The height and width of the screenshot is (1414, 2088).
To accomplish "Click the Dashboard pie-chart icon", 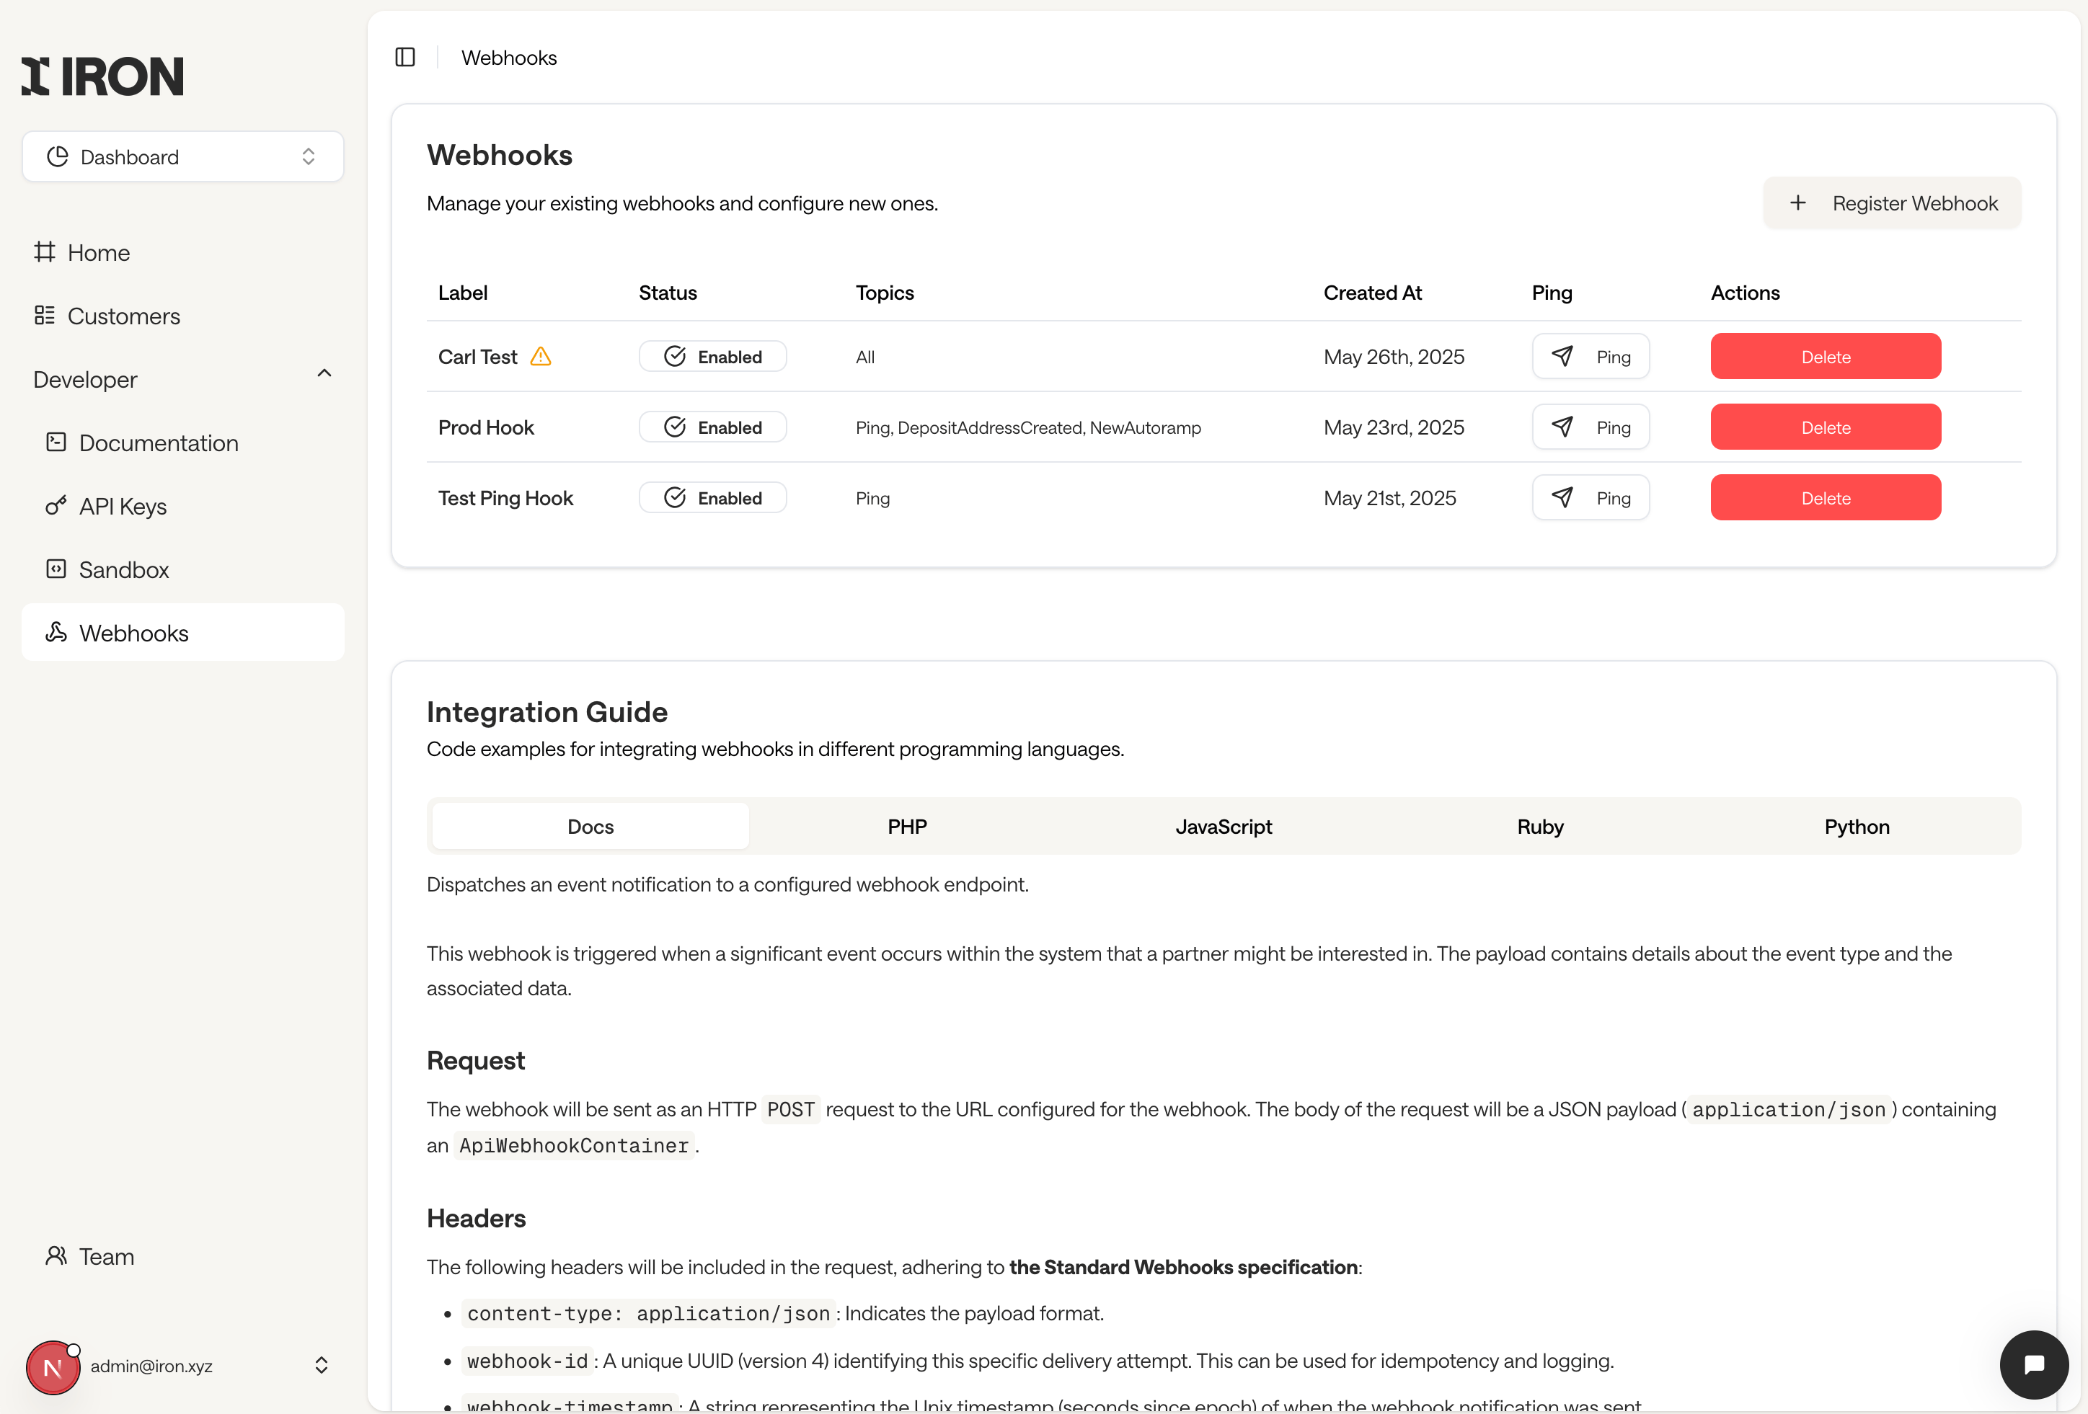I will click(x=58, y=156).
